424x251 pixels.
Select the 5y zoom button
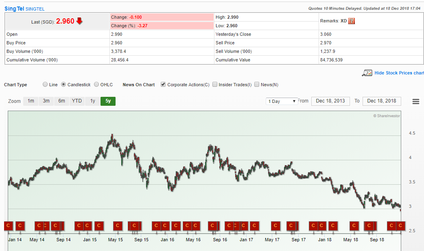tap(108, 101)
